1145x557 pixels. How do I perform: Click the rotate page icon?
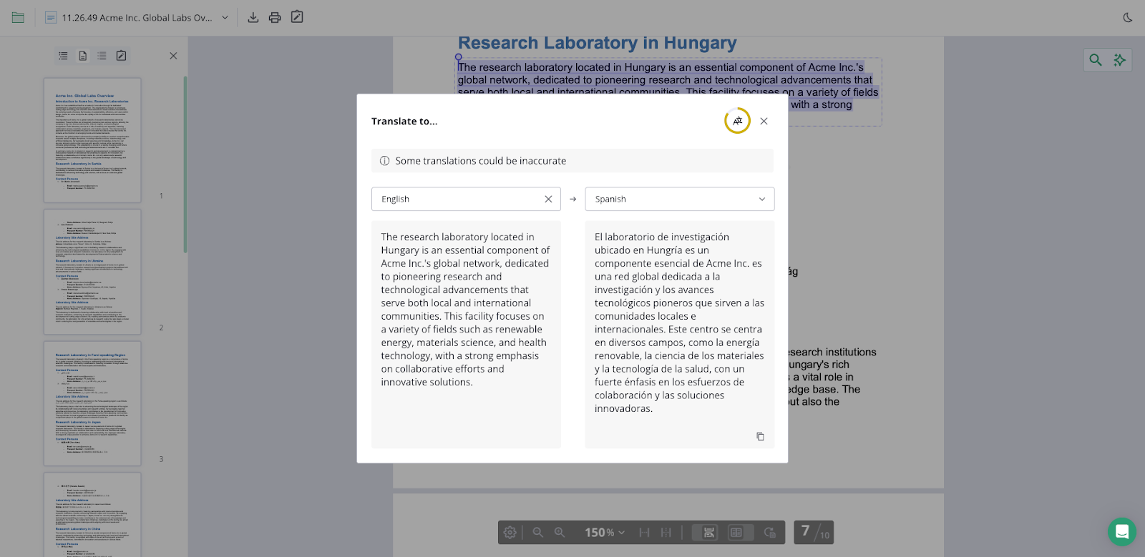[x=770, y=533]
